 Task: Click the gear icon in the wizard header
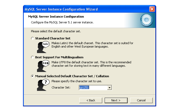(145, 20)
